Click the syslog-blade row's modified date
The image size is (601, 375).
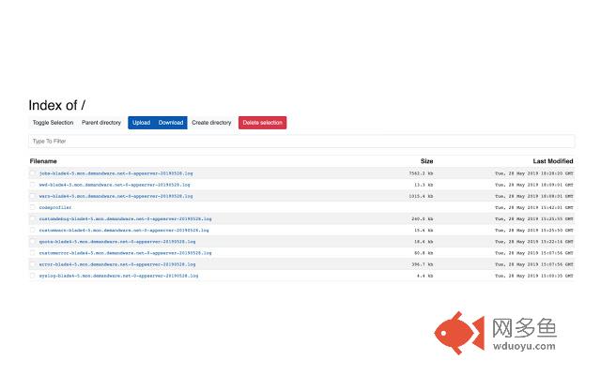click(x=534, y=276)
